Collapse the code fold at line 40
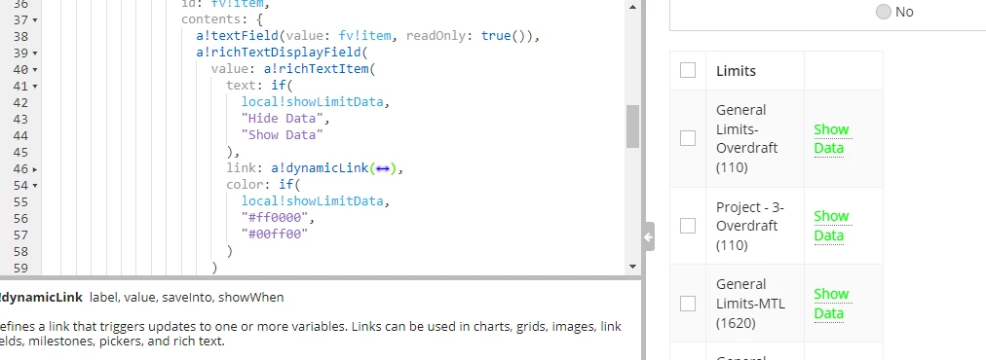Screen dimensions: 986x360 pos(34,70)
